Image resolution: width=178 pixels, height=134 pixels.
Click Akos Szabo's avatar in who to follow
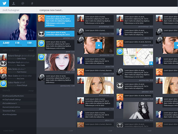tap(3, 77)
